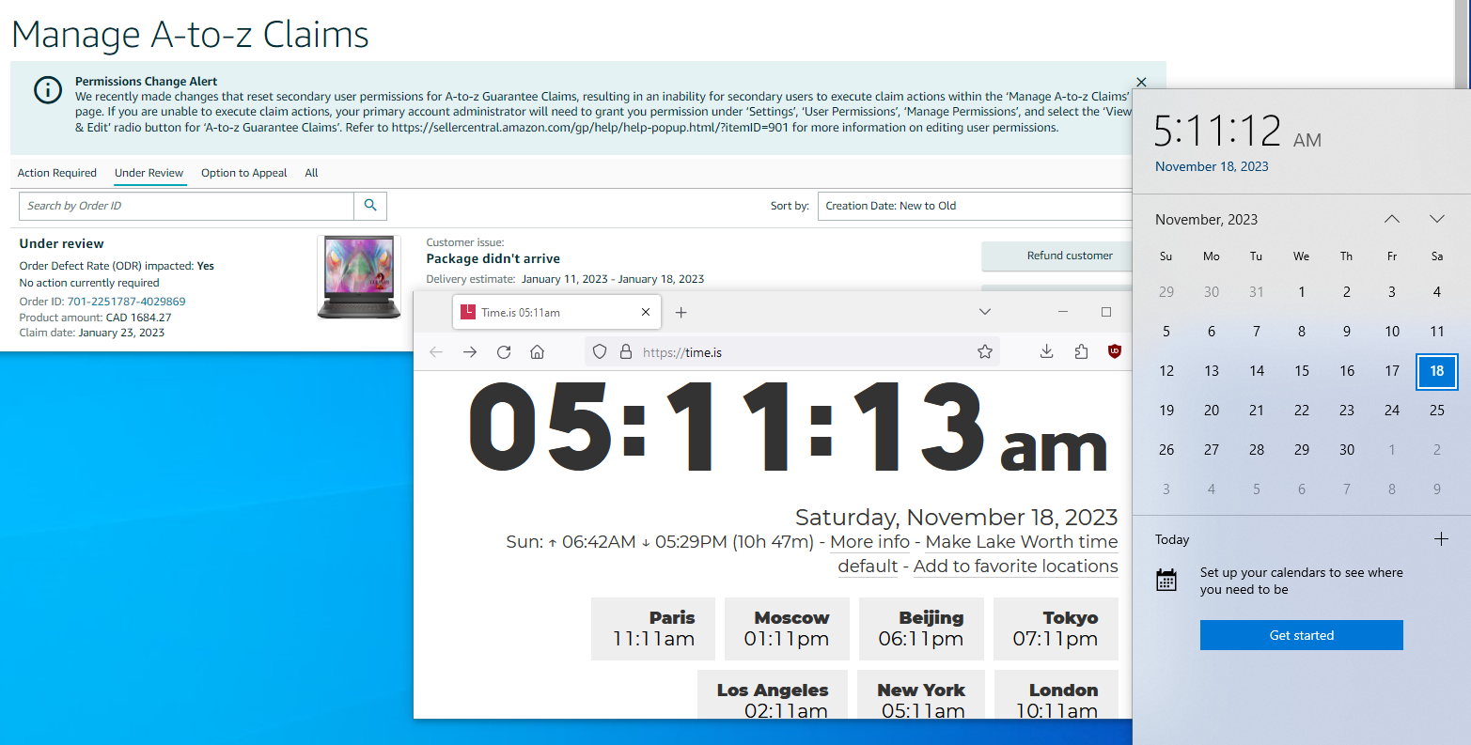The height and width of the screenshot is (745, 1471).
Task: Open the Tokyo time tile
Action: [1056, 629]
